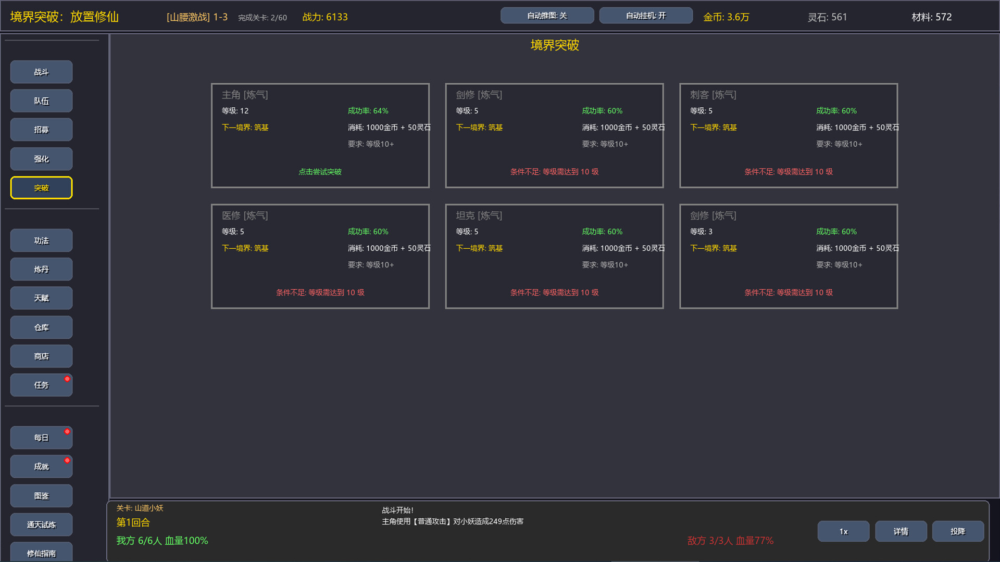1000x562 pixels.
Task: Toggle 自动挂机 auto-idle setting
Action: [x=646, y=16]
